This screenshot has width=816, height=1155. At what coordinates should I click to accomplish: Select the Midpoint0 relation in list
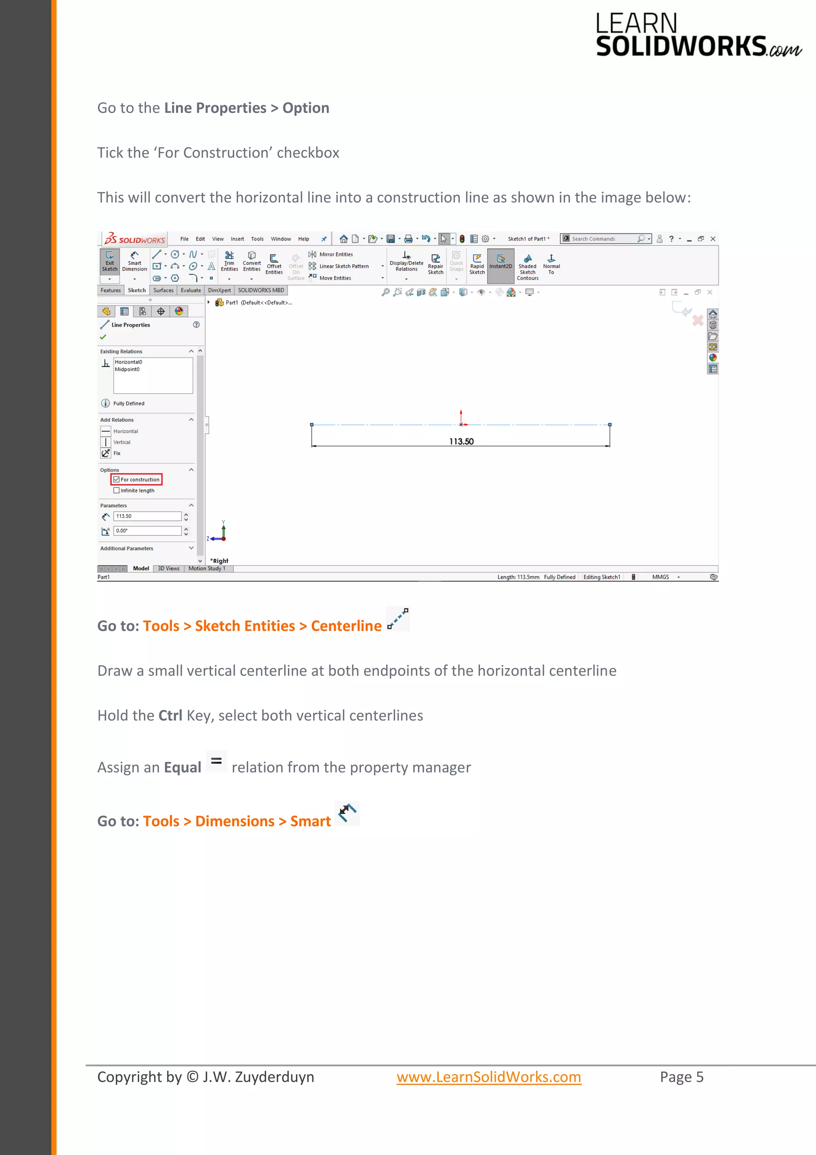[127, 369]
